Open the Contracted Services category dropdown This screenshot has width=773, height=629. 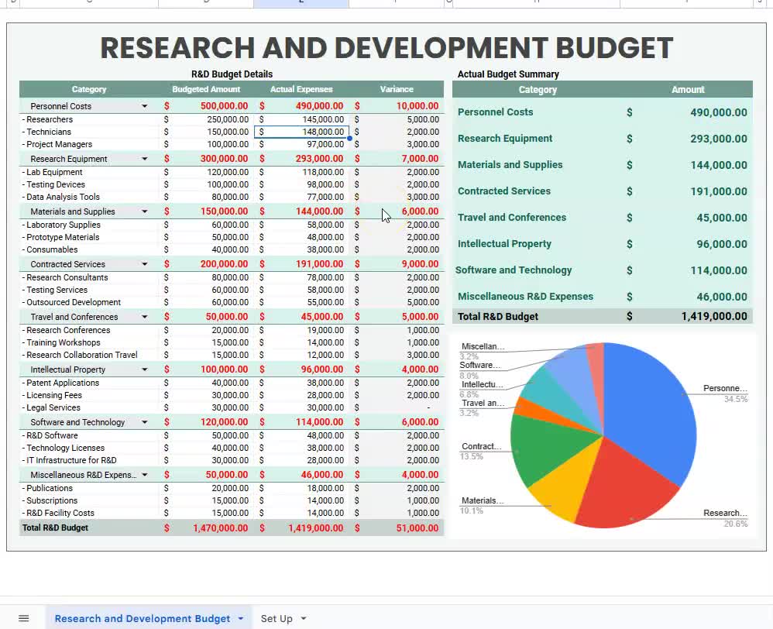[x=145, y=263]
